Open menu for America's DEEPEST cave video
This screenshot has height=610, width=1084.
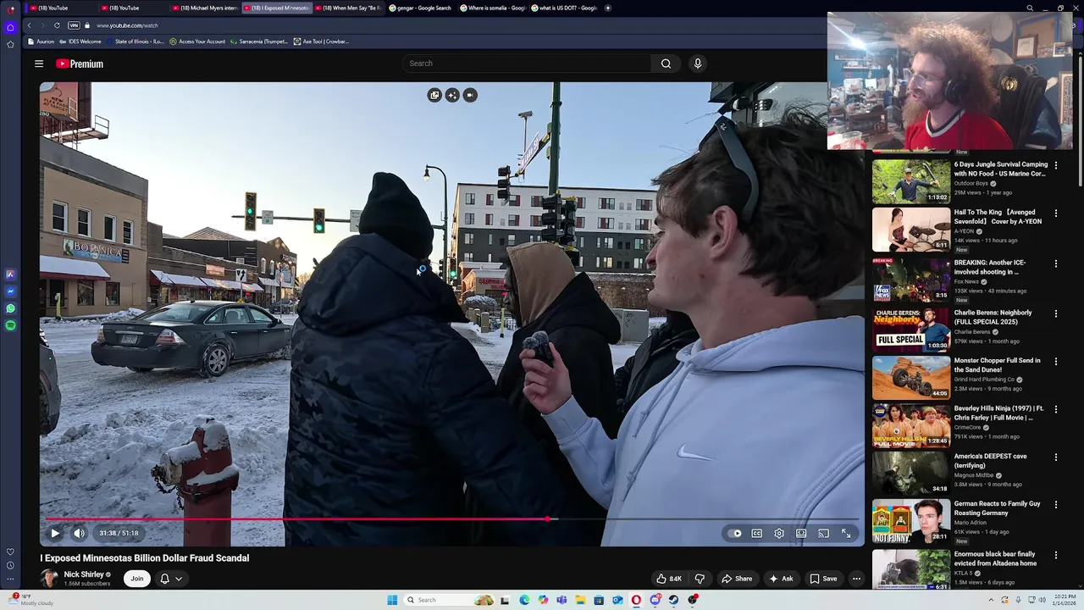click(x=1055, y=457)
